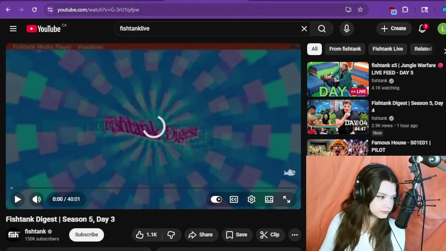This screenshot has width=446, height=251.
Task: Select the All filter chip
Action: 315,49
